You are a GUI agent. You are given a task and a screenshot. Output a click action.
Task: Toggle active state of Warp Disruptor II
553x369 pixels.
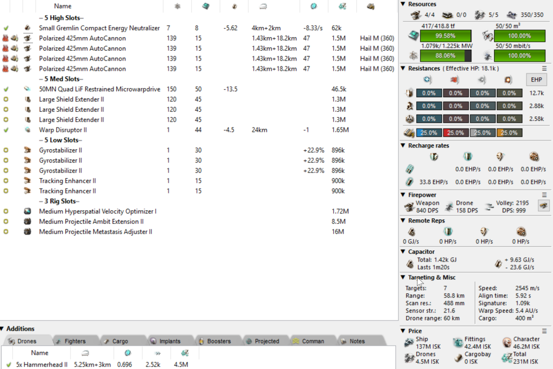pyautogui.click(x=6, y=130)
